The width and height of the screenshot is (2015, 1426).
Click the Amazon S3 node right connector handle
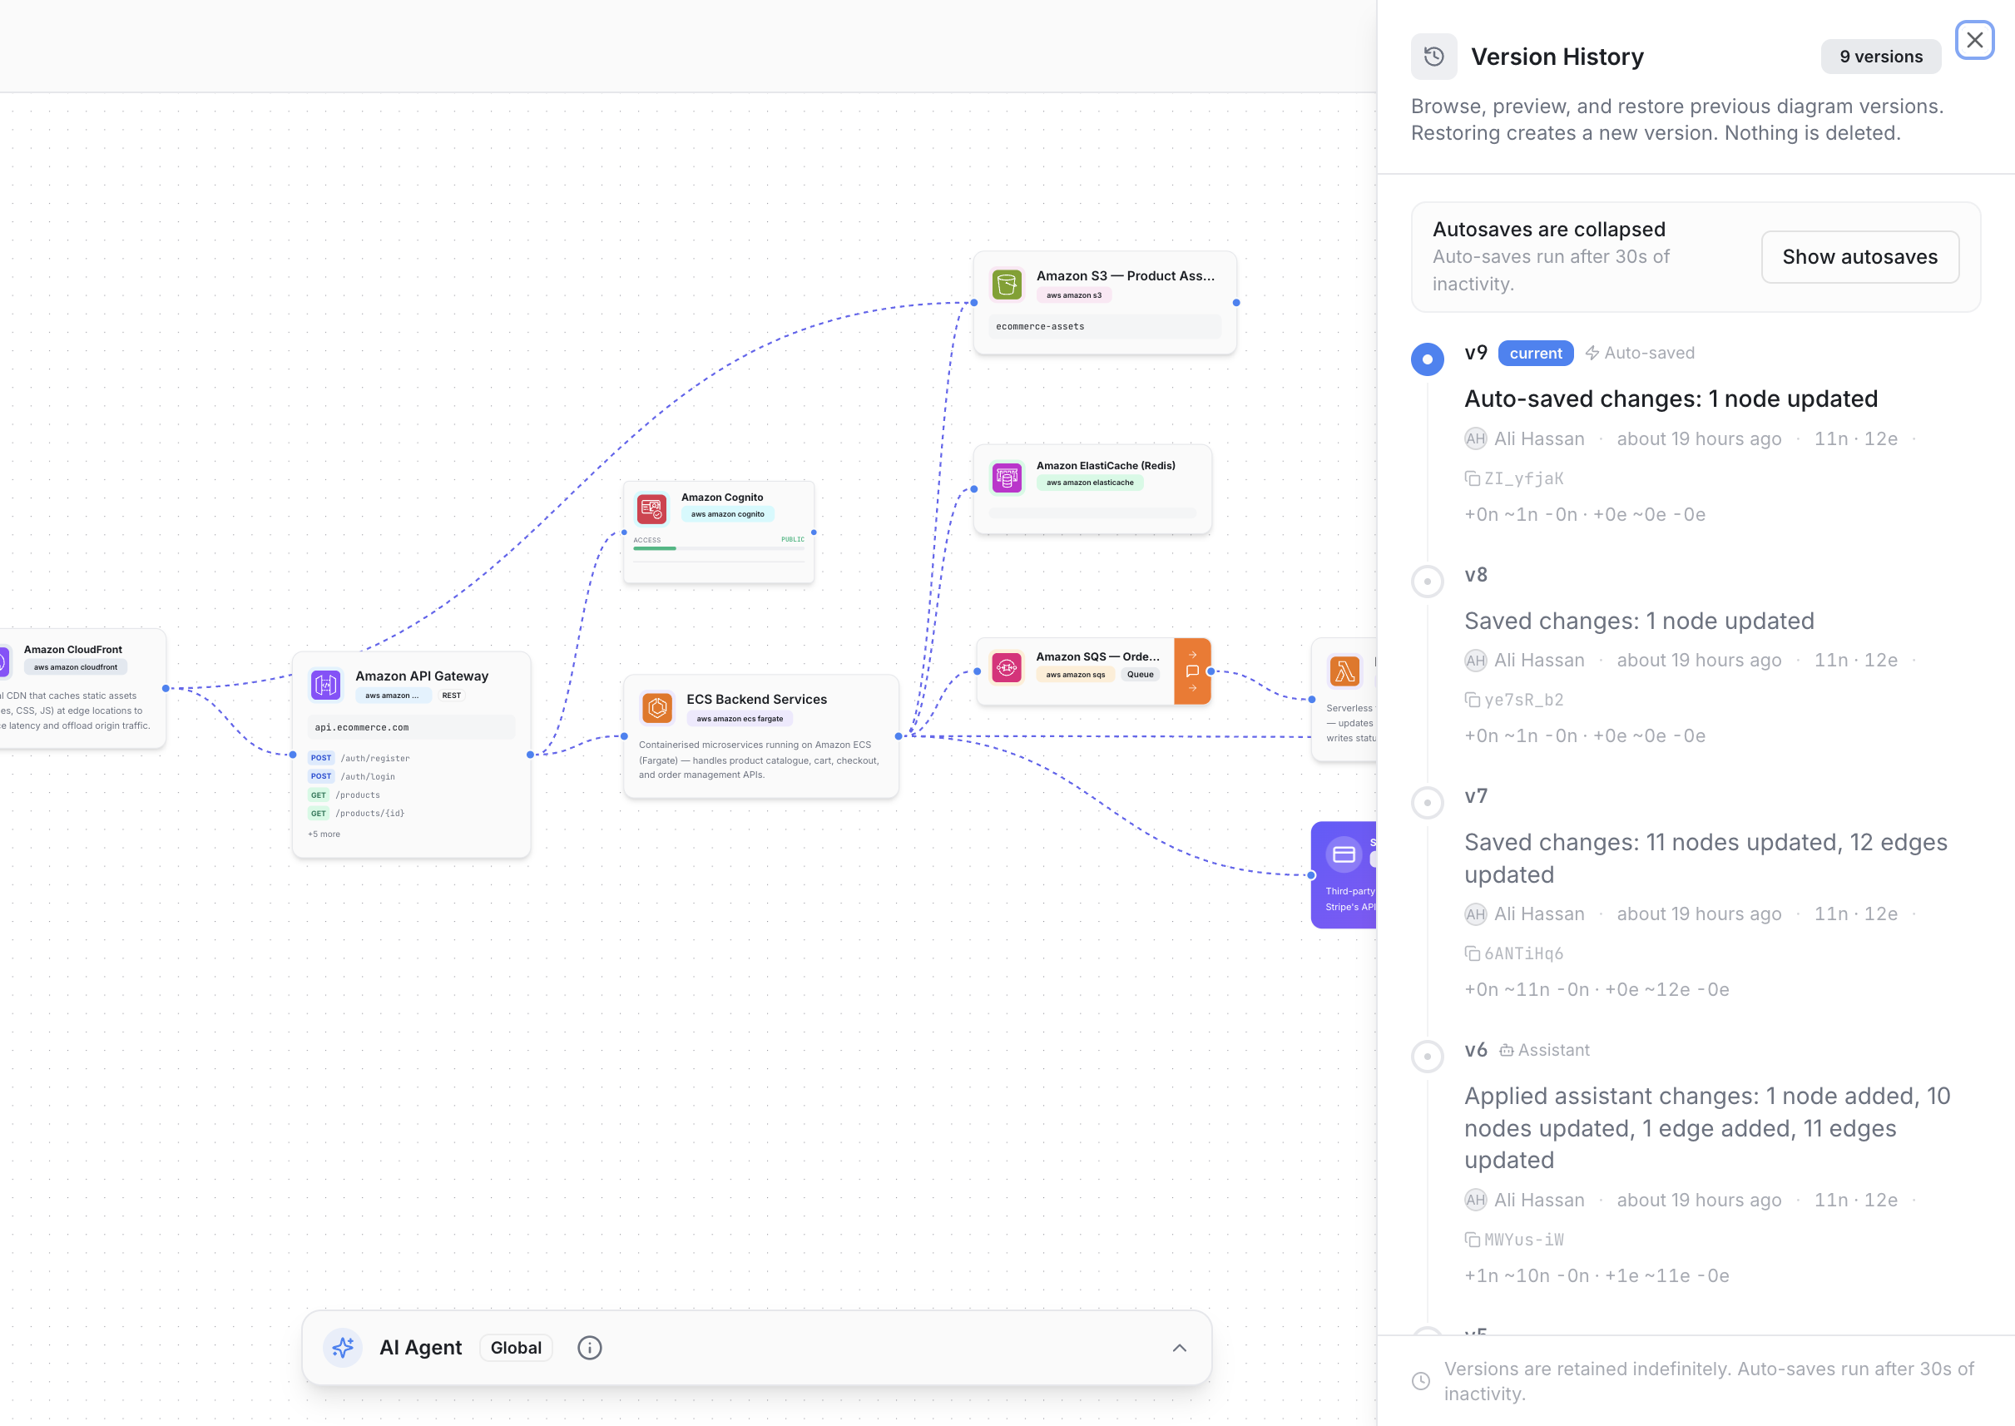click(1236, 303)
